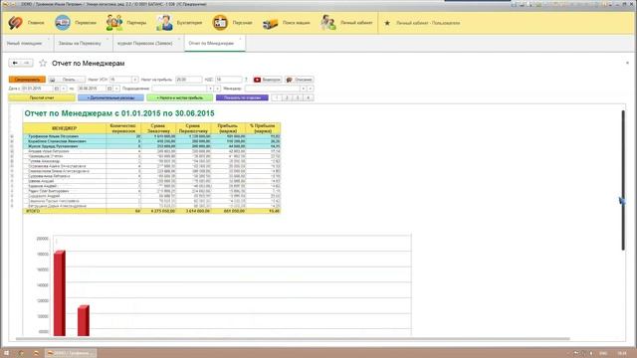Click the tallest red chart bar
Image resolution: width=637 pixels, height=358 pixels.
pos(60,293)
